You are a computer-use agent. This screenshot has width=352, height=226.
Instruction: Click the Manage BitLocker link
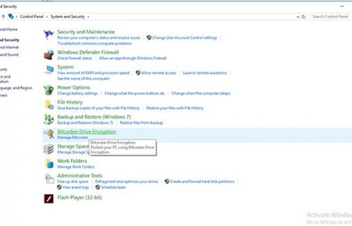(x=72, y=138)
